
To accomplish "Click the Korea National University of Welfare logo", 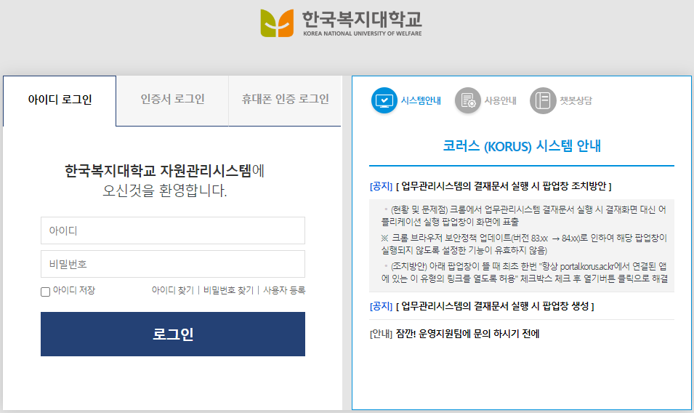I will [341, 23].
